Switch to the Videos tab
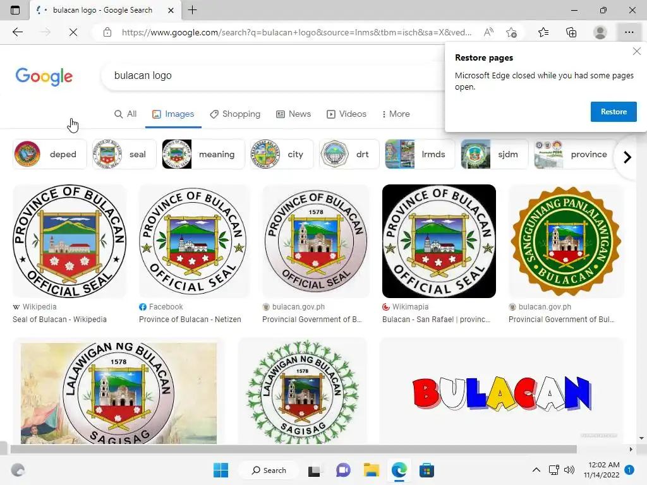Viewport: 647px width, 485px height. tap(347, 114)
